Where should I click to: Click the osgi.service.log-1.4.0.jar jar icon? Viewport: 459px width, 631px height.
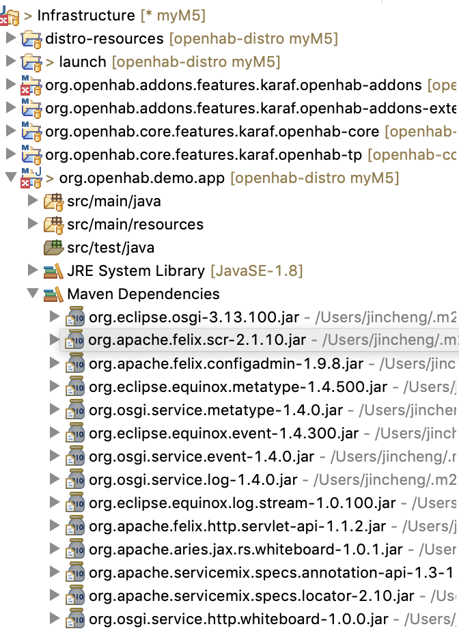(75, 479)
